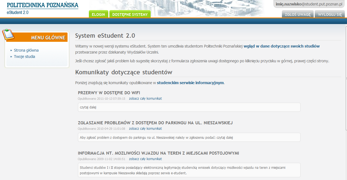Open full notice for Przerwy w dostępie do WiFi
Screen dimensions: 347x180
[145, 98]
